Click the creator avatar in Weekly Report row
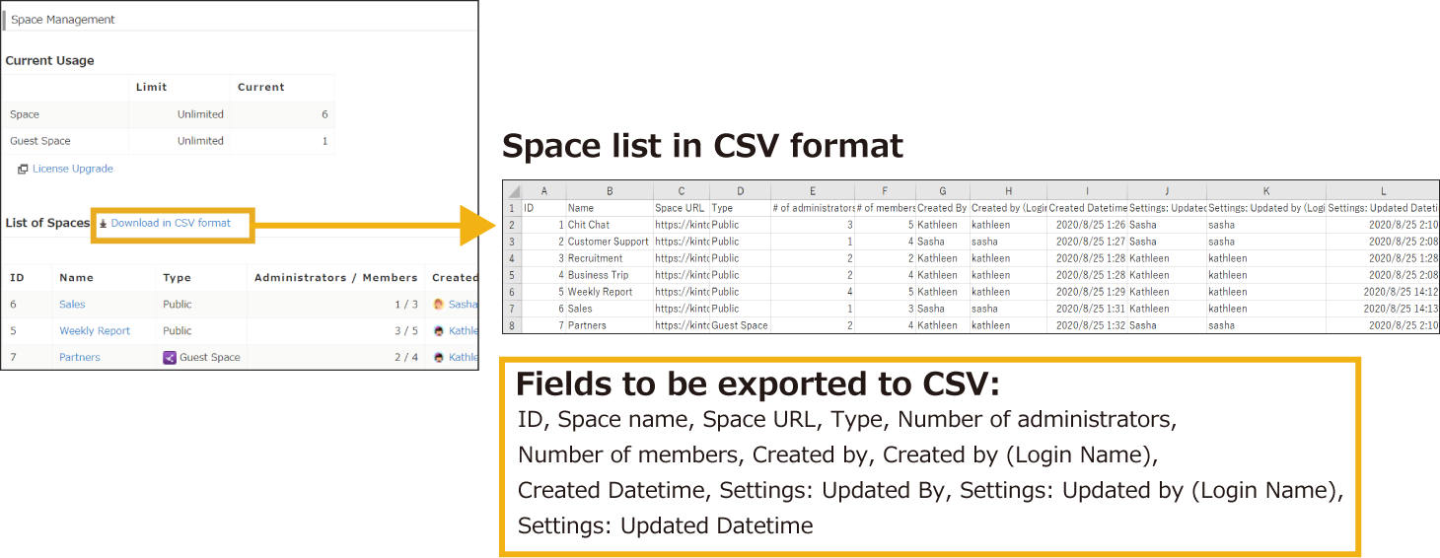 point(439,331)
